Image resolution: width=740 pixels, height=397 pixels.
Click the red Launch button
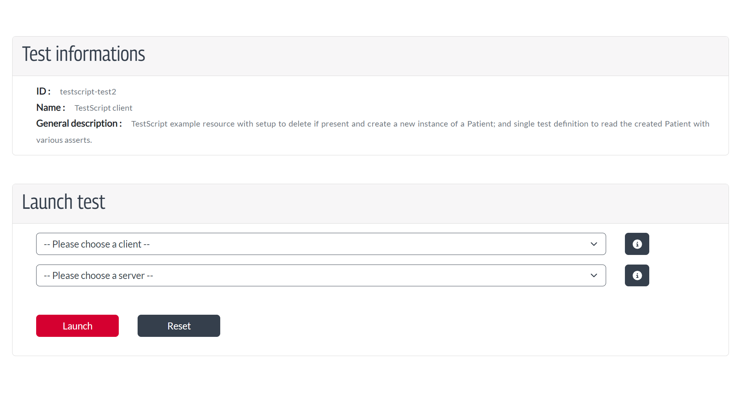point(77,326)
